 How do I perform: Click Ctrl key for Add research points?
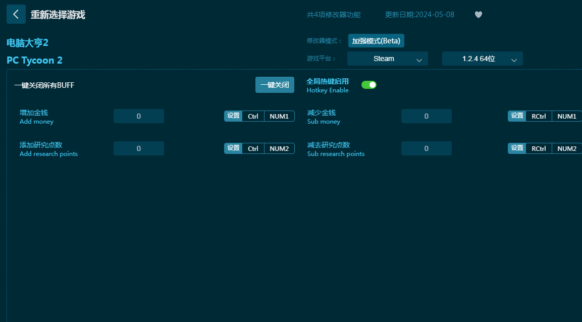click(x=253, y=148)
